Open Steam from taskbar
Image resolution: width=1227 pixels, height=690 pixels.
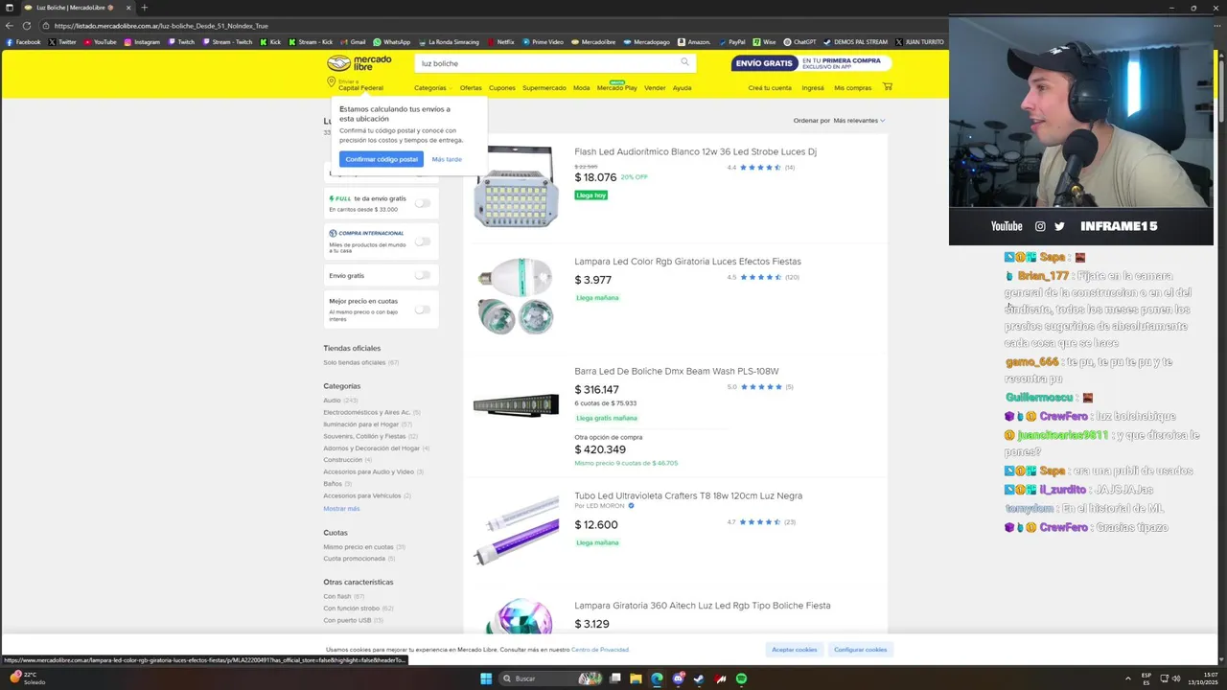click(x=699, y=678)
